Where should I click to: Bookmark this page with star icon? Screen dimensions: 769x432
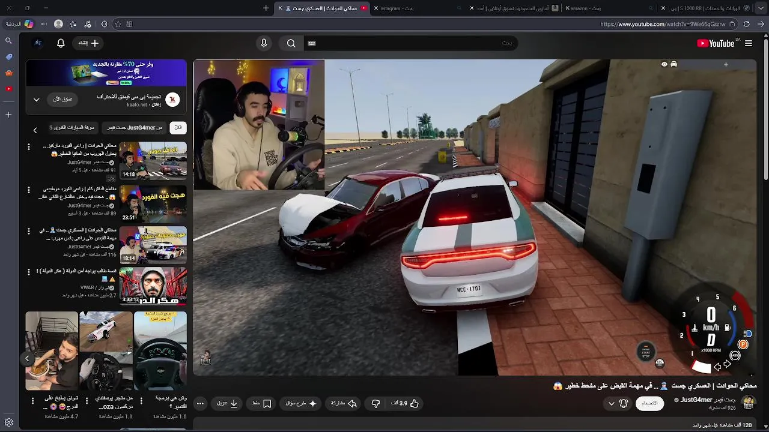[118, 24]
